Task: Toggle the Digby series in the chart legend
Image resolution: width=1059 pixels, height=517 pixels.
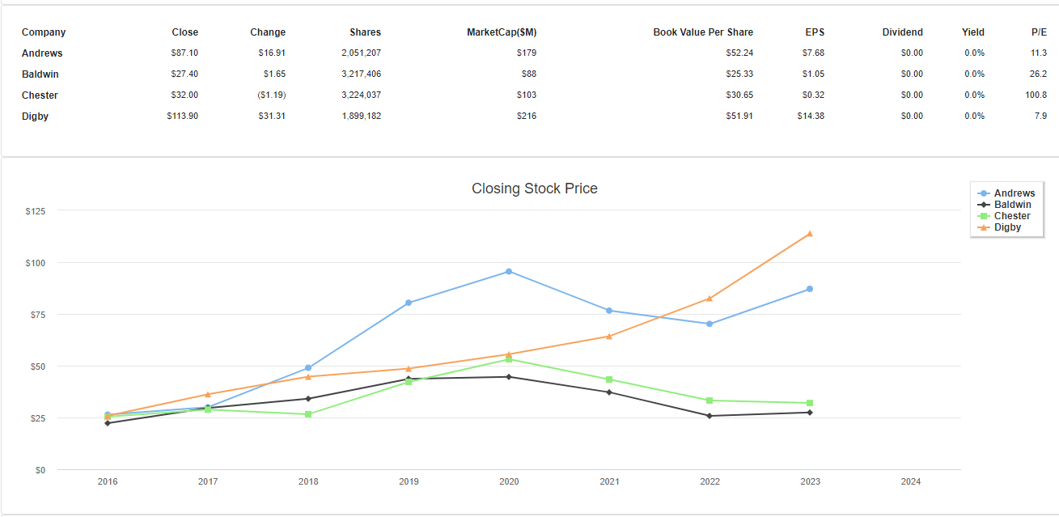Action: (x=1006, y=227)
